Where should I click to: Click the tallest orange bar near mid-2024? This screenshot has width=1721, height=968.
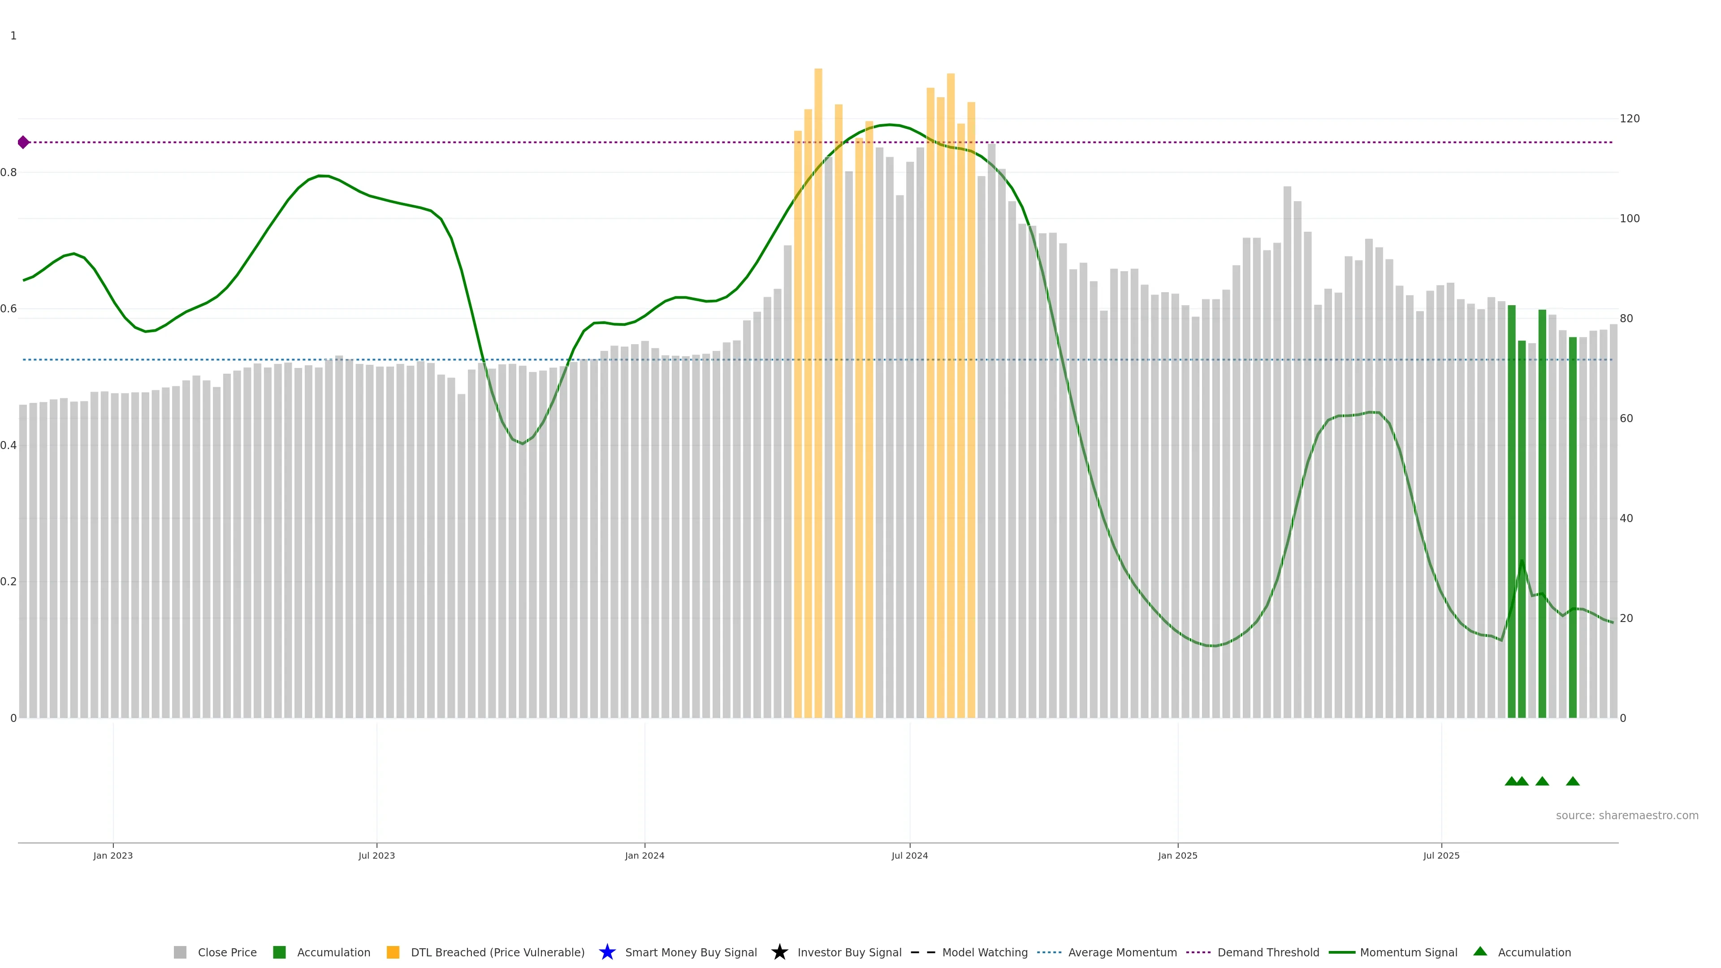point(818,334)
